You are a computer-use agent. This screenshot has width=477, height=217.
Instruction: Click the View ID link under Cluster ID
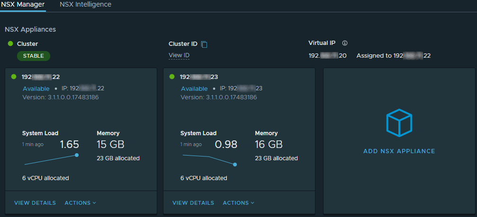[x=179, y=55]
